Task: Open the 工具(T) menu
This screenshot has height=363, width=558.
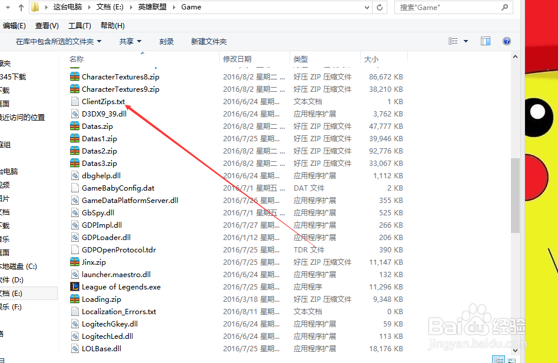Action: coord(79,25)
